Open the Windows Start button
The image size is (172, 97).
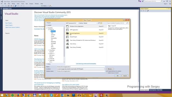tap(2, 95)
